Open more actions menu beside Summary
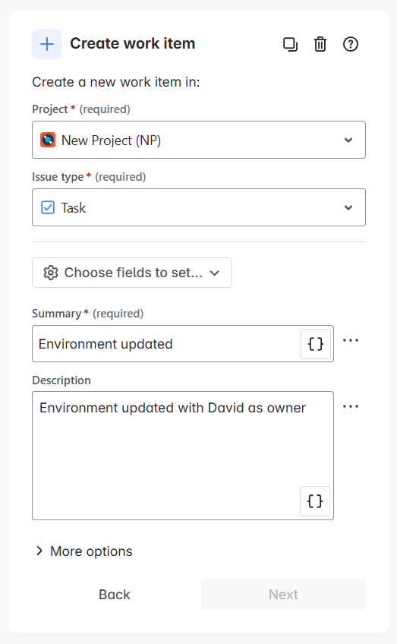This screenshot has width=397, height=644. tap(351, 340)
